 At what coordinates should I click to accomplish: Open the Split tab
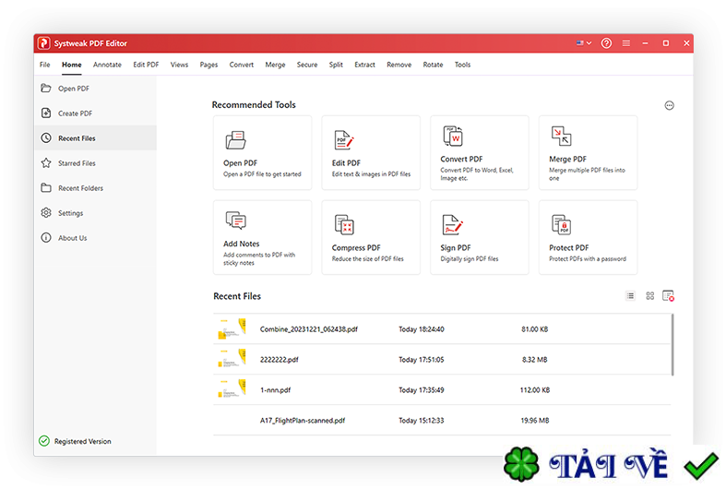[336, 65]
